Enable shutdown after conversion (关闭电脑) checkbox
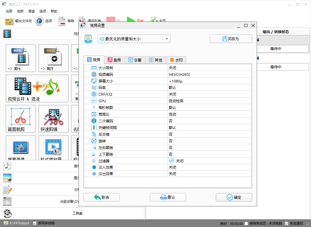 [246, 223]
